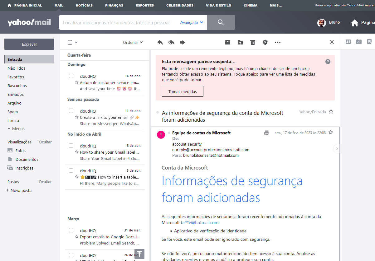Open the Notepad icon in right rail
Screen dimensions: 375x261
pos(369,42)
